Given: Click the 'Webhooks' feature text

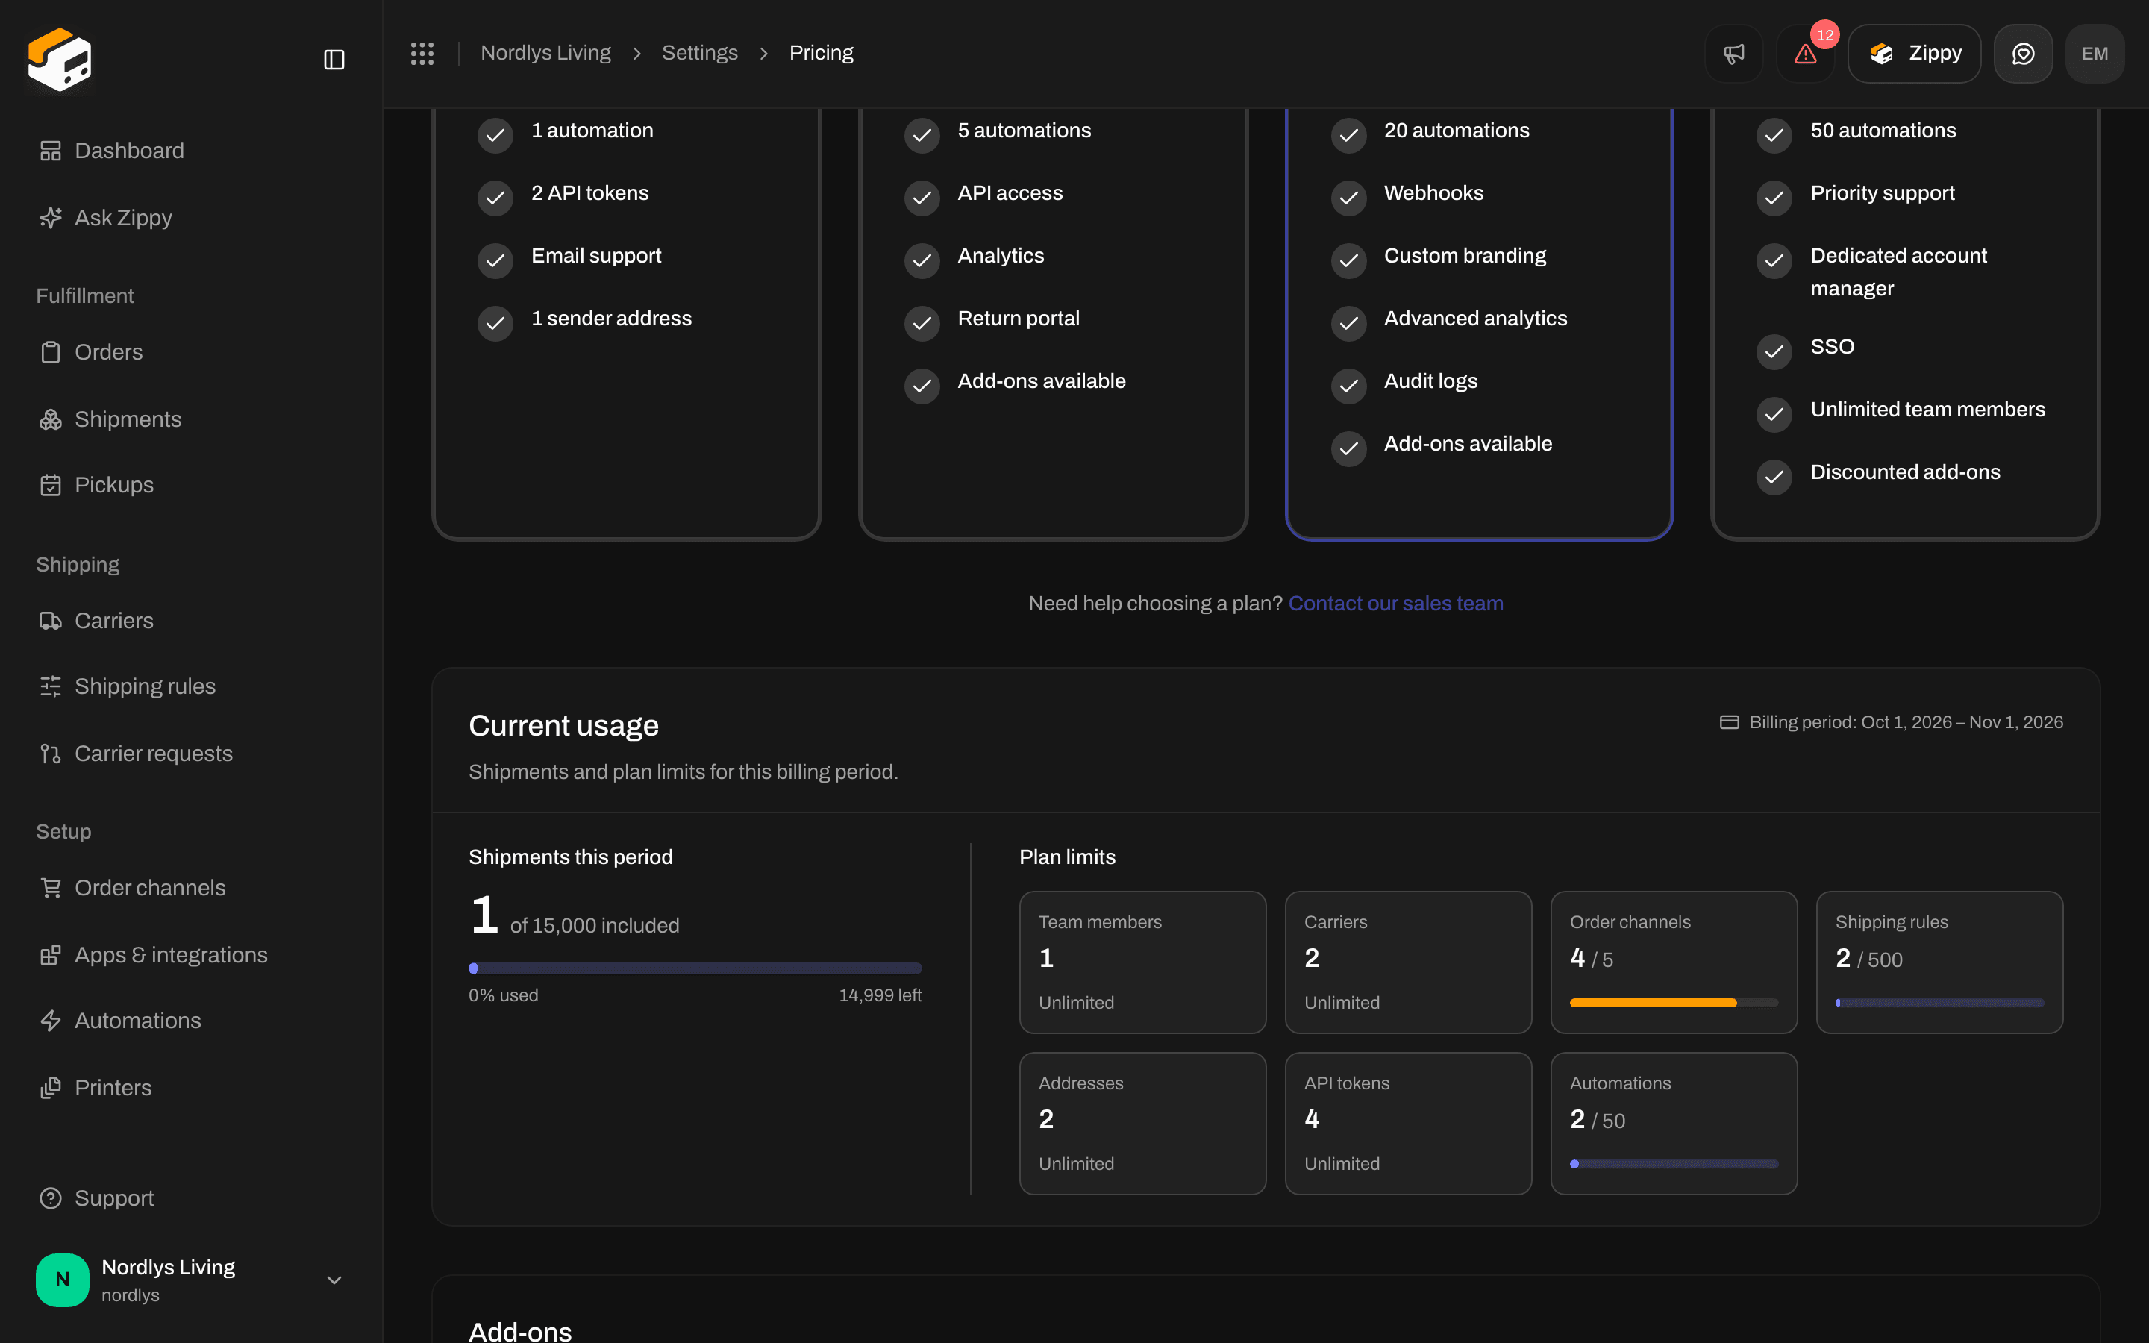Looking at the screenshot, I should pos(1433,192).
